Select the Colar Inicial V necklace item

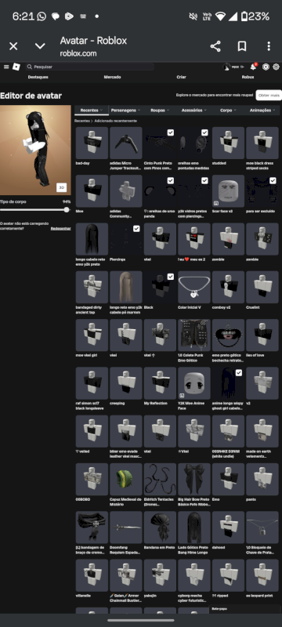click(194, 287)
